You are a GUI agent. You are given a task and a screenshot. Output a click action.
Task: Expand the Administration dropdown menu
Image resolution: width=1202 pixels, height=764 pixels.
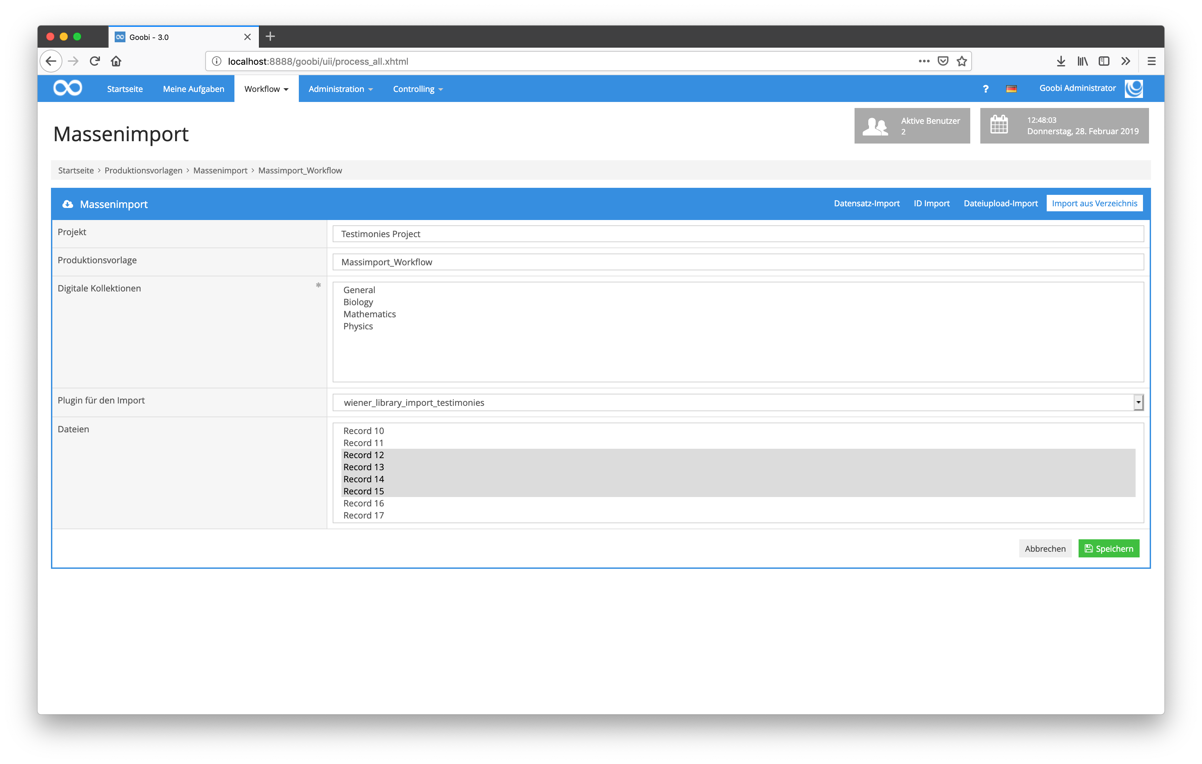(340, 89)
